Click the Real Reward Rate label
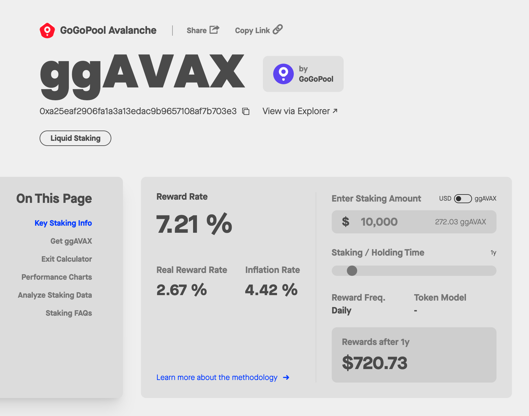529x416 pixels. 192,270
